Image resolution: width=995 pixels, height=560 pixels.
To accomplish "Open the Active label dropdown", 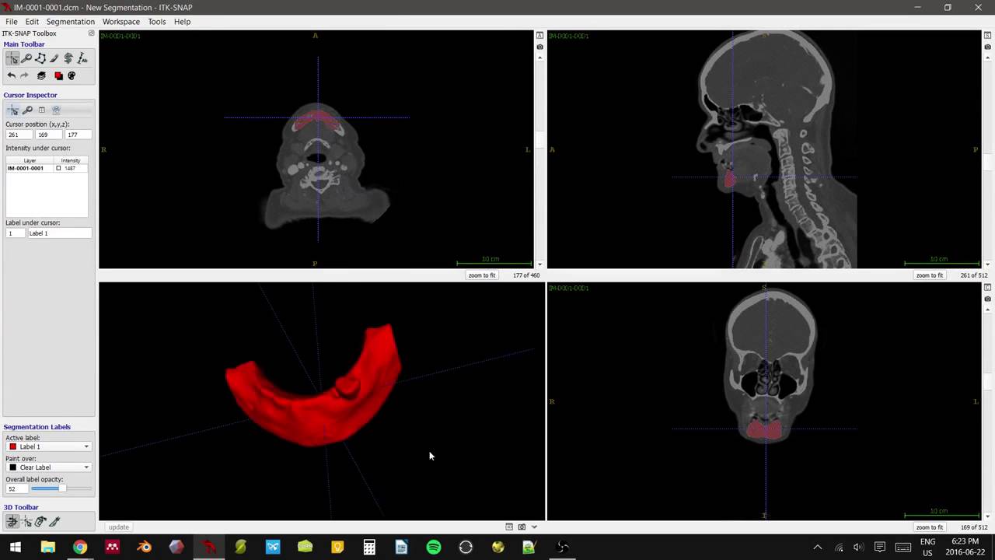I will point(49,446).
